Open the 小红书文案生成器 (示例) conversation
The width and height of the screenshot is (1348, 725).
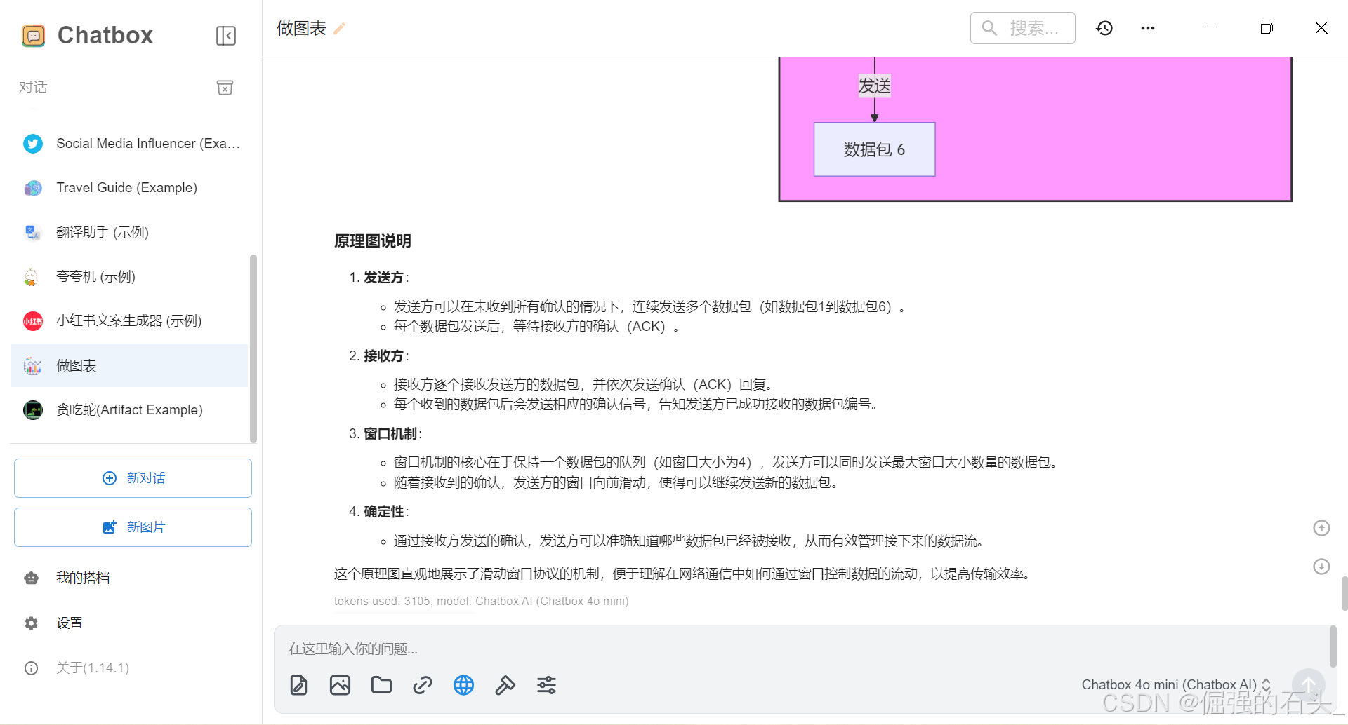point(130,321)
